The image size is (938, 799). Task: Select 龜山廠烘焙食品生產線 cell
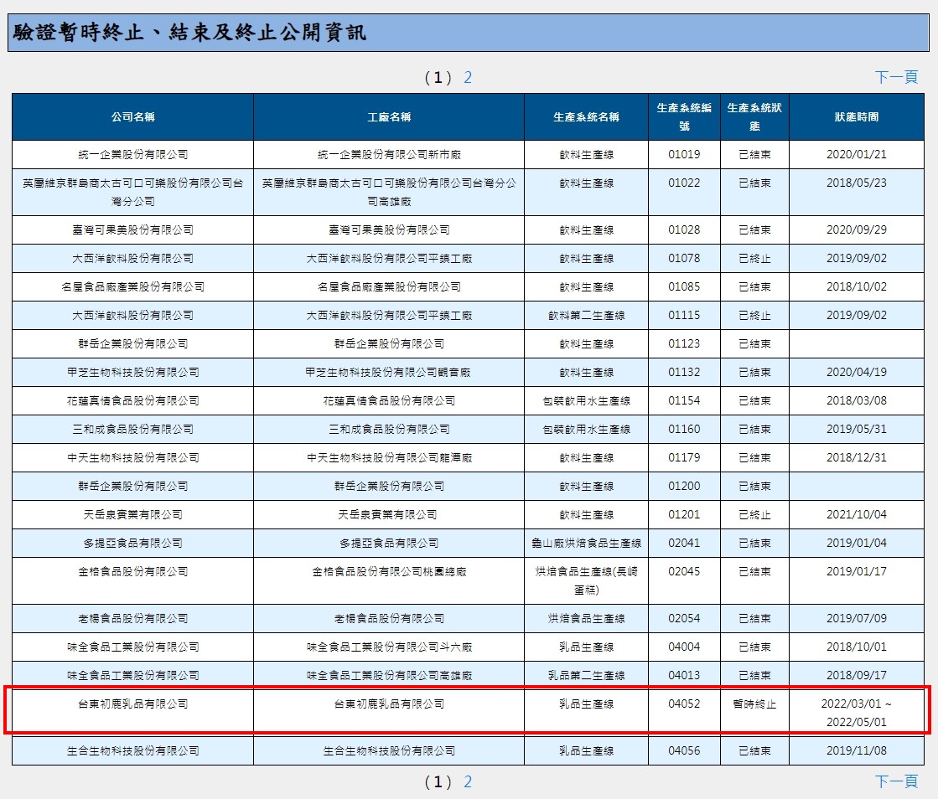click(586, 544)
